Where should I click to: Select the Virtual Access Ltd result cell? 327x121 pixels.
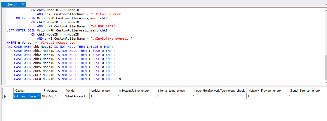(x=77, y=96)
